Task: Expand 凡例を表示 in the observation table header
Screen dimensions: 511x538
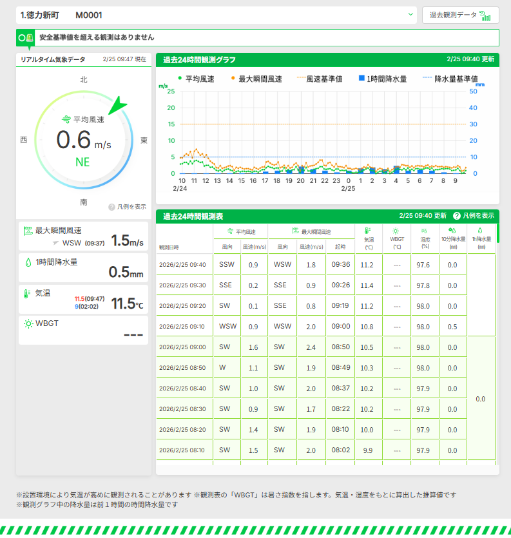Action: coord(474,216)
